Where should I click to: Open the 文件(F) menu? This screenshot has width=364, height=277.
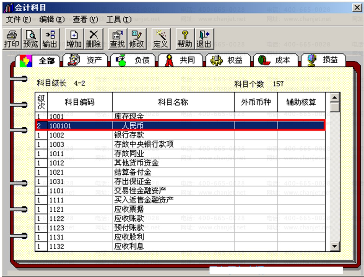(x=19, y=20)
